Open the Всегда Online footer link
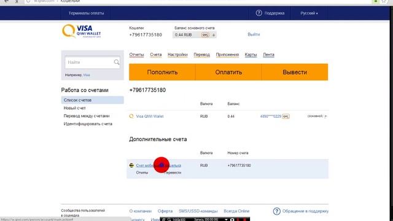 point(236,211)
